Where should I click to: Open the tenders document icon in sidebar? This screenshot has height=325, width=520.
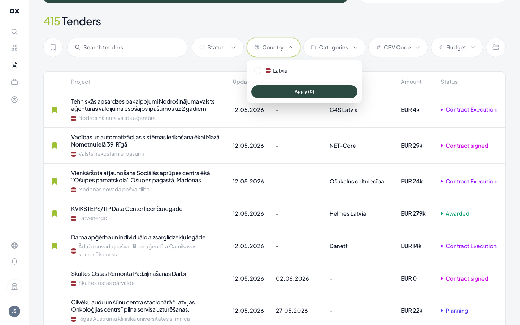14,65
